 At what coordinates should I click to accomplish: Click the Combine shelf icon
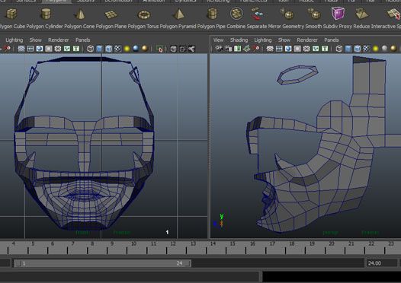pyautogui.click(x=236, y=13)
